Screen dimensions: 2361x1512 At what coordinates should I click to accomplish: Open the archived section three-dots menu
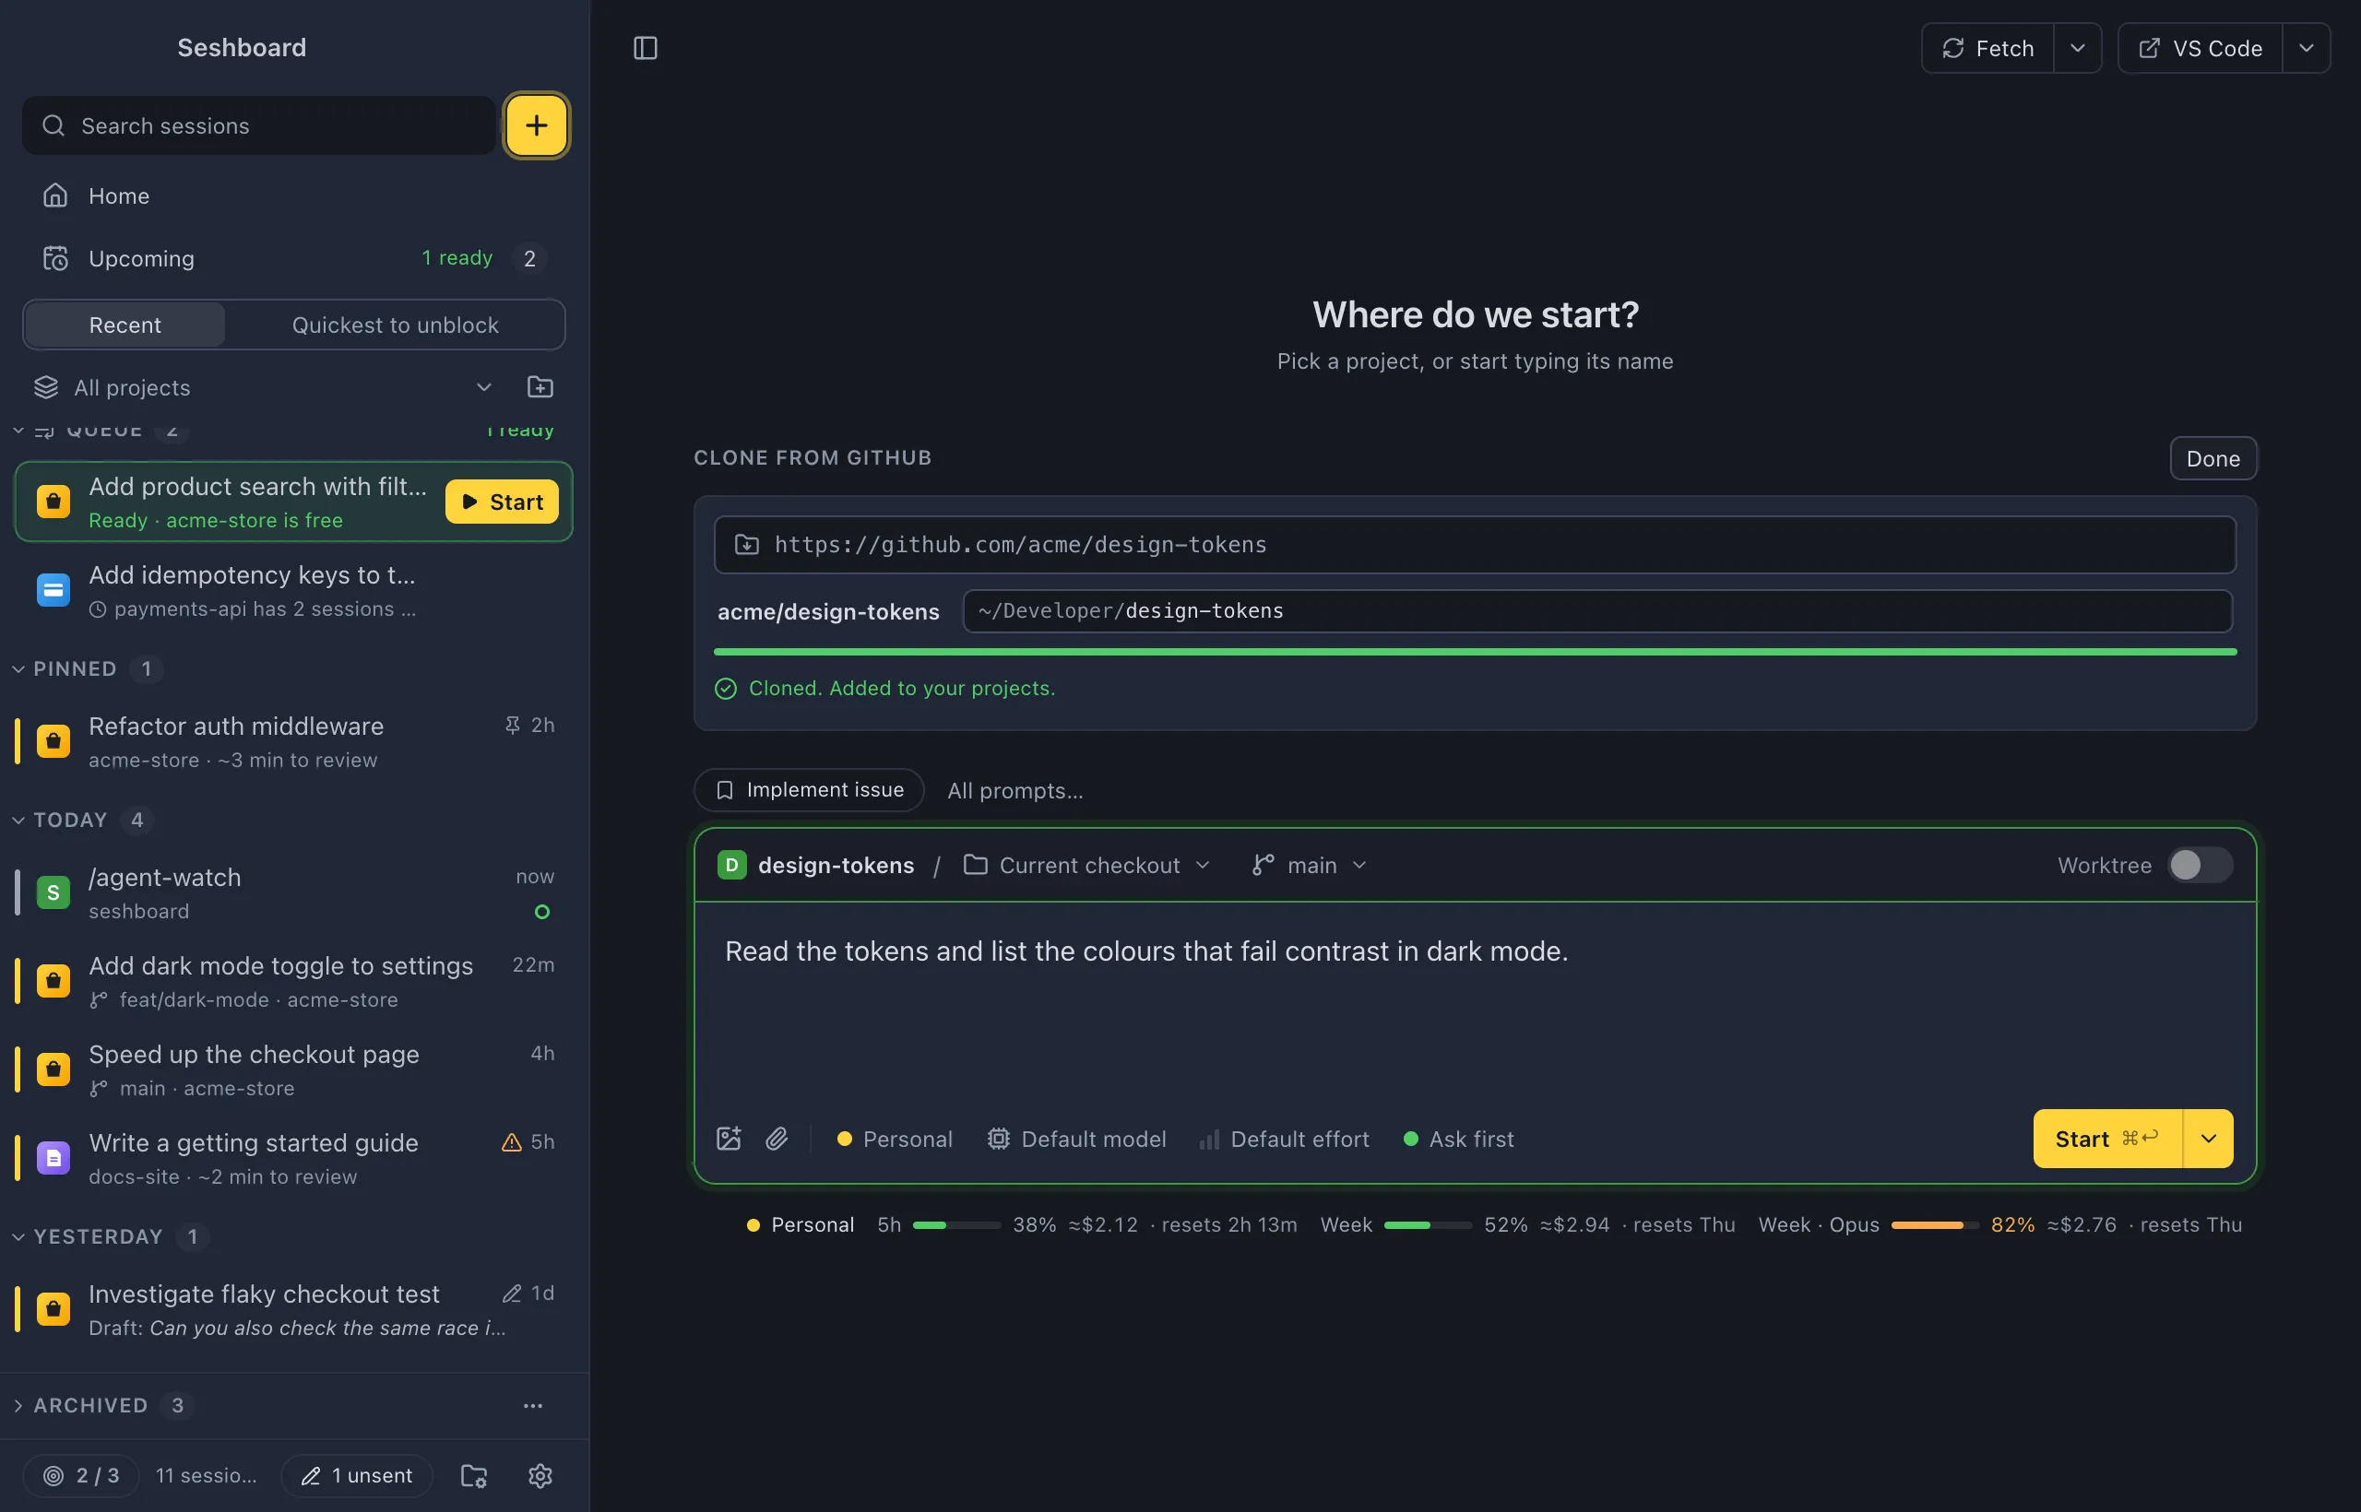532,1406
